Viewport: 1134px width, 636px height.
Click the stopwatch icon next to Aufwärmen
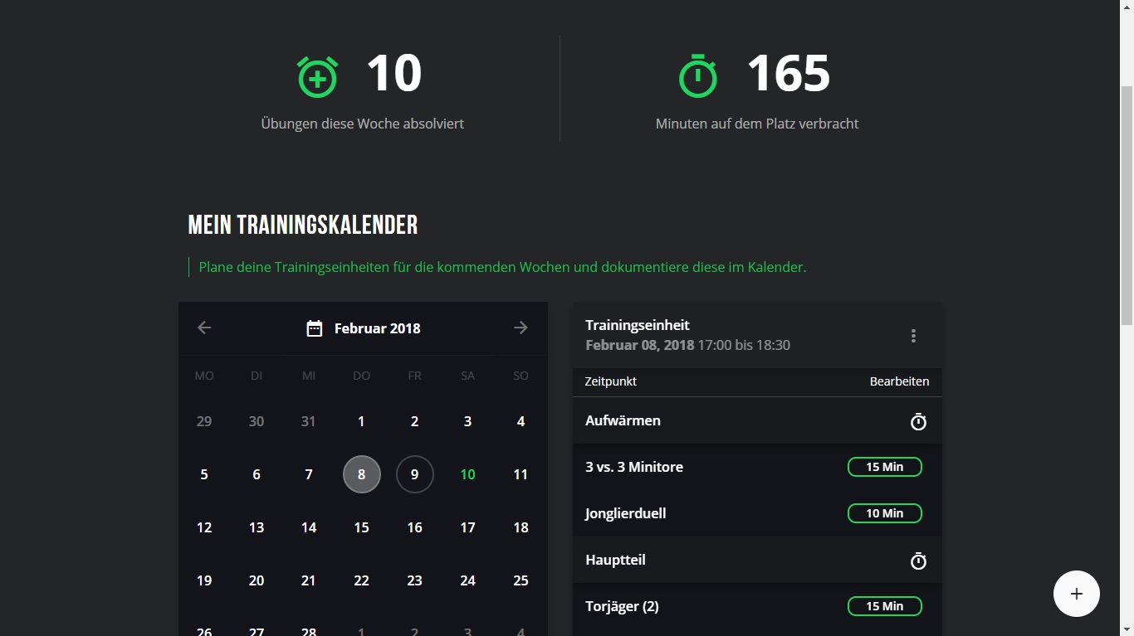pos(918,422)
